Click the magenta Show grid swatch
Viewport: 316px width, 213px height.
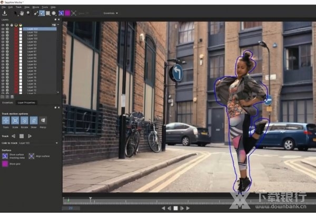click(x=5, y=163)
